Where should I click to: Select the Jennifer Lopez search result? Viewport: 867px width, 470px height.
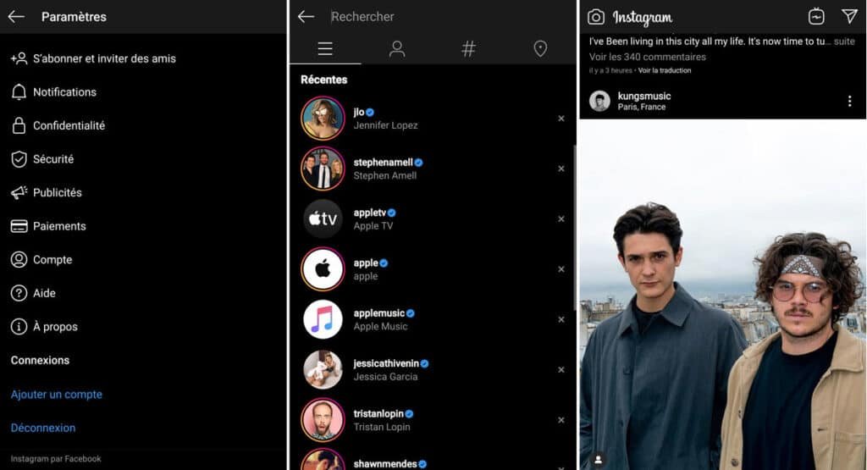click(x=431, y=119)
